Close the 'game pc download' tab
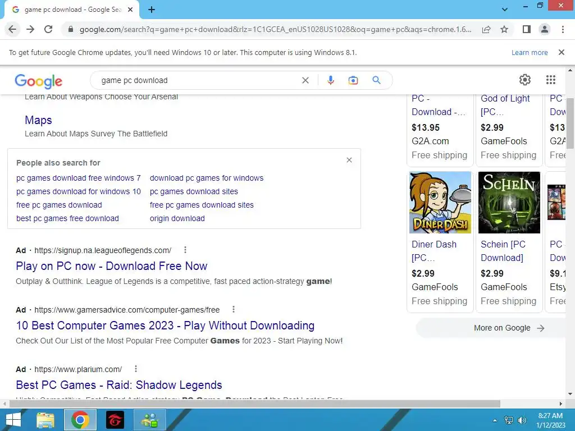This screenshot has height=431, width=575. [130, 10]
